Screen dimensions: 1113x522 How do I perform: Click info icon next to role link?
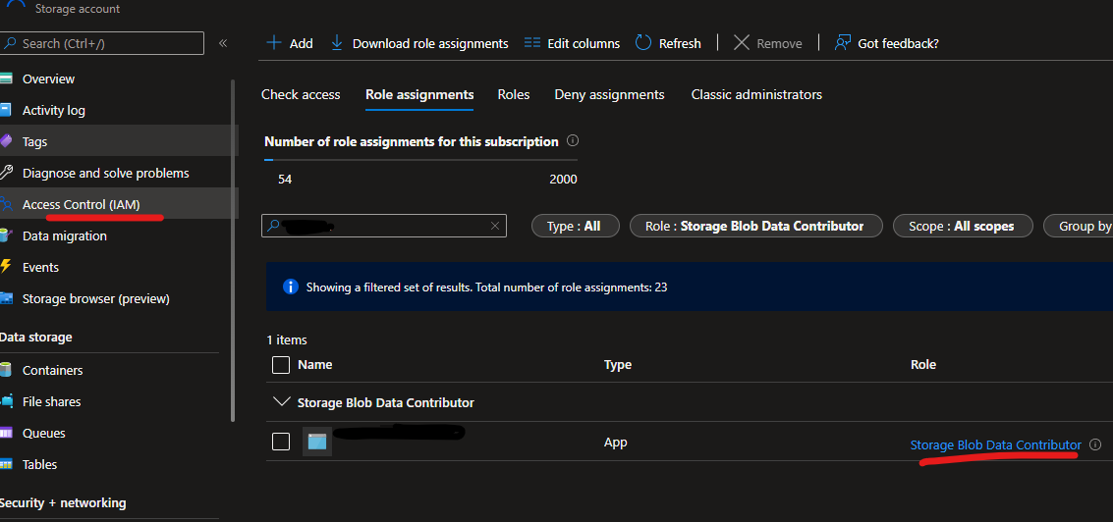[1095, 444]
